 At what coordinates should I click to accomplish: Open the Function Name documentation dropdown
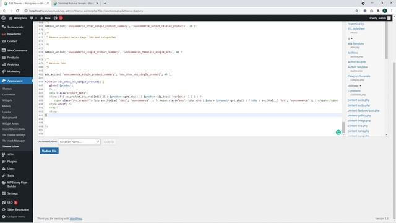[x=79, y=142]
